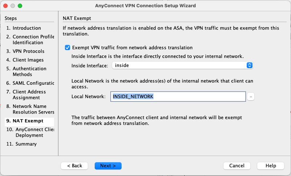Go to Connection Profile Identification step

(x=30, y=39)
